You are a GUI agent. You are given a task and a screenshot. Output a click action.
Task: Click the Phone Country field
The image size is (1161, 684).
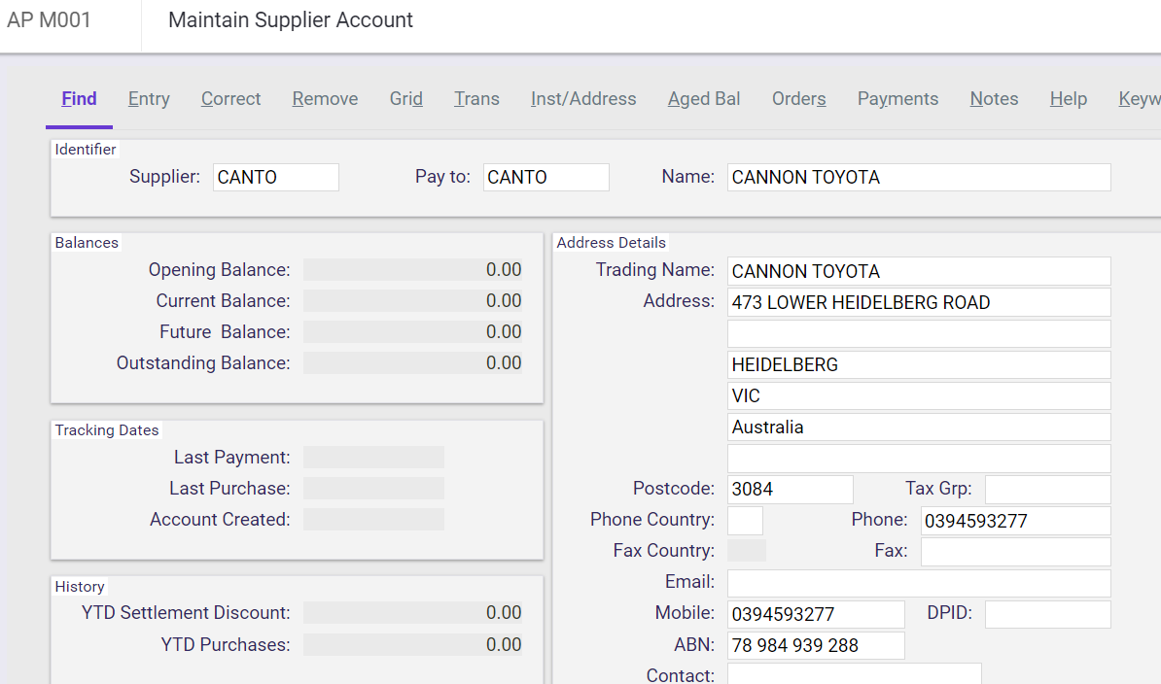745,521
